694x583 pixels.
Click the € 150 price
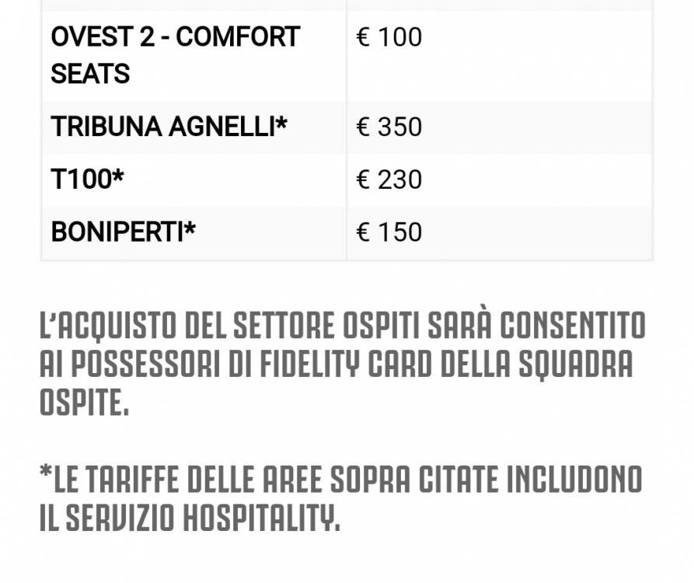tap(389, 232)
